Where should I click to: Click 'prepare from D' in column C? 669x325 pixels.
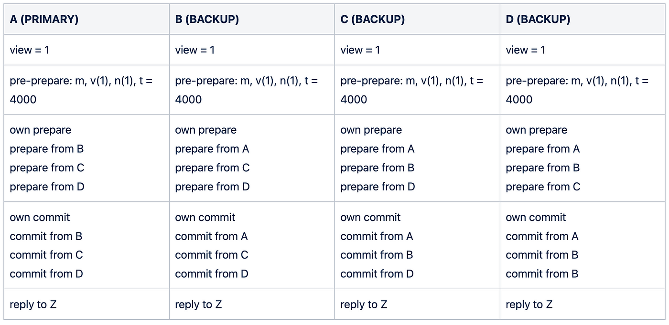click(378, 187)
